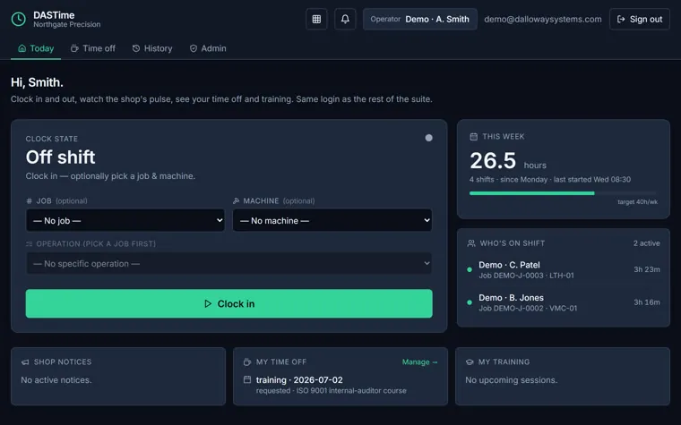
Task: Click the No active notices text
Action: click(56, 380)
